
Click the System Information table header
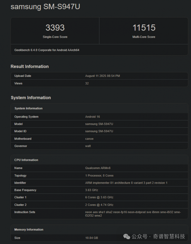(28, 108)
